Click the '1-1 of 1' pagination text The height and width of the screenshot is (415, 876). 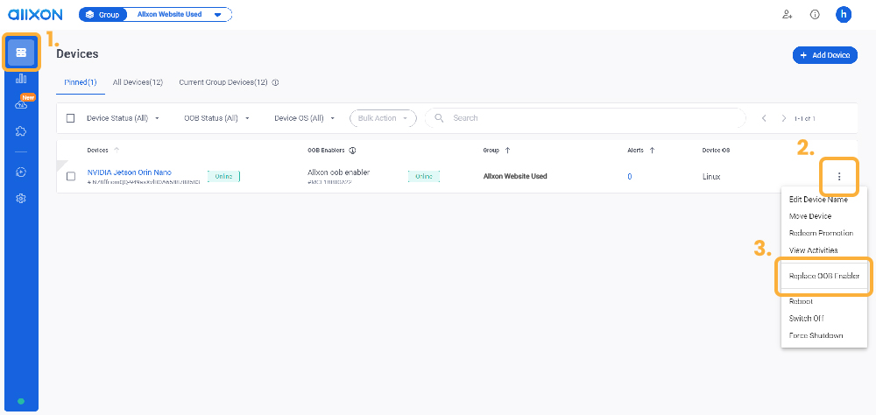point(805,118)
